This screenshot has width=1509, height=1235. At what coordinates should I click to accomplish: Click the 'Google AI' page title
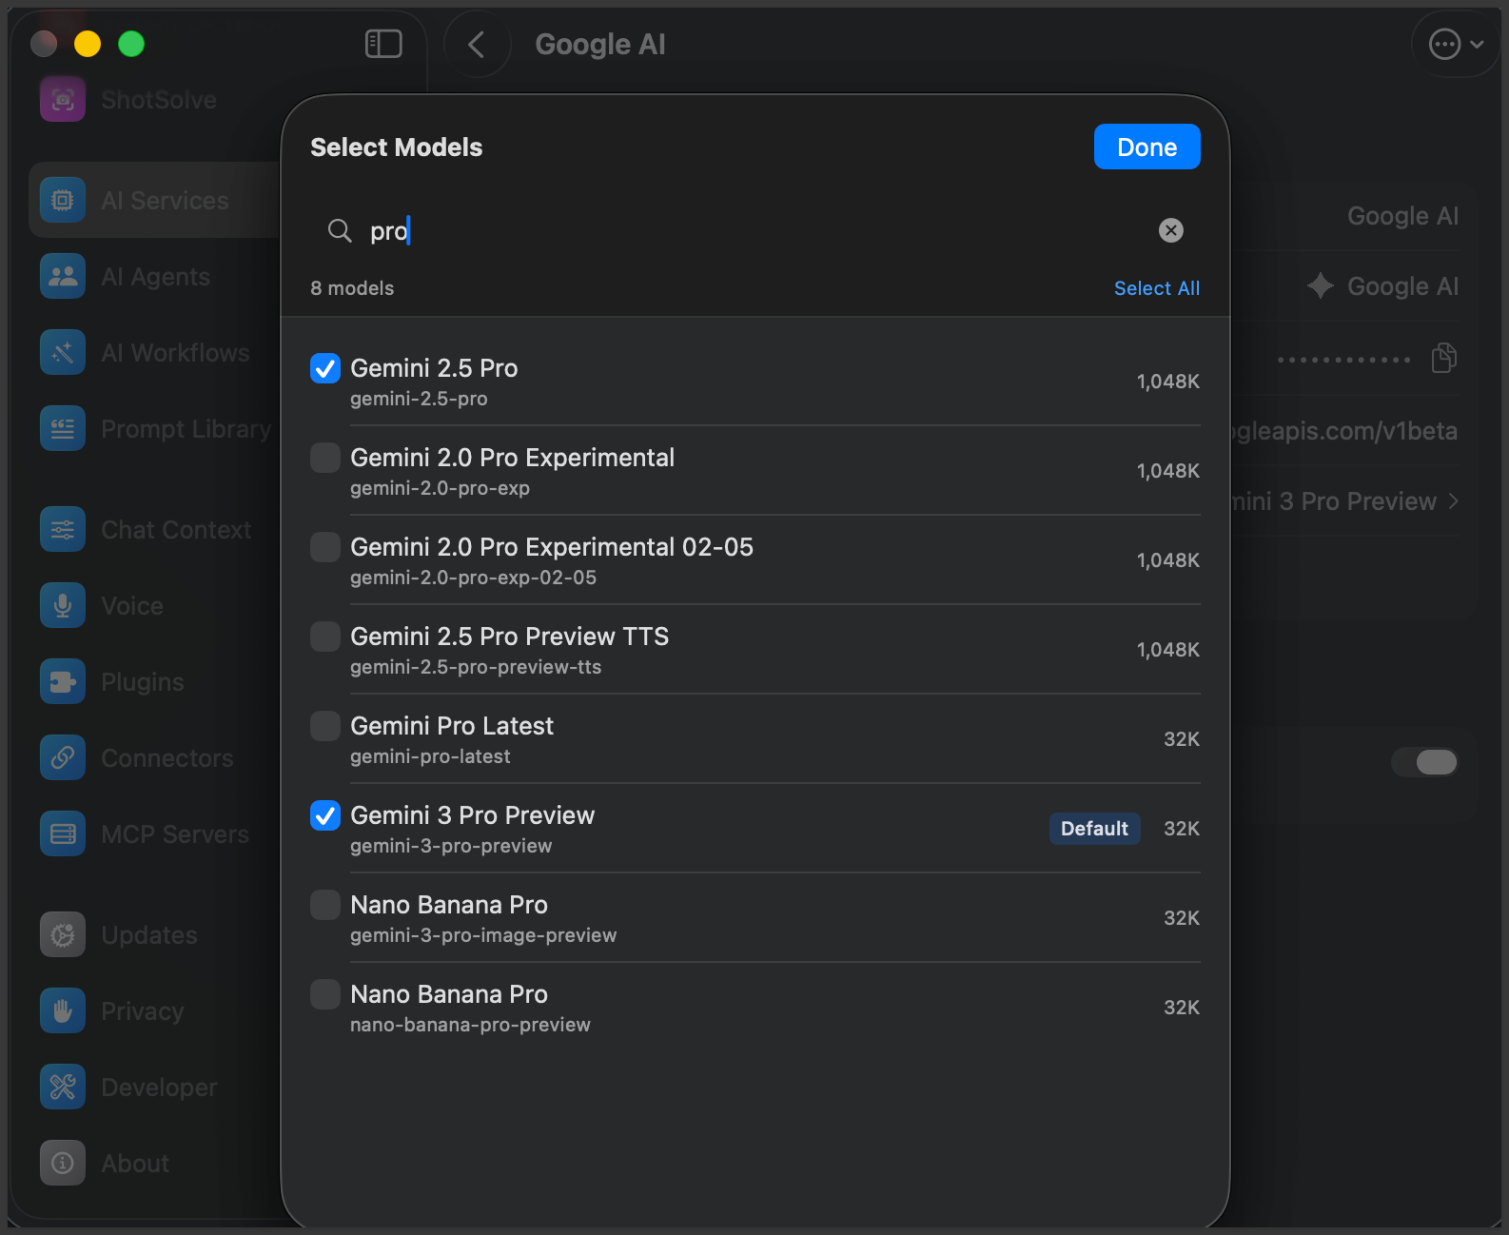point(600,44)
